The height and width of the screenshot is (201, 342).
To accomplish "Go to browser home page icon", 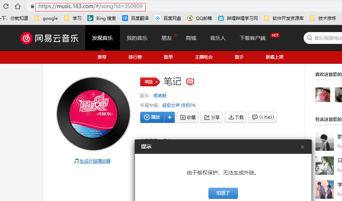I will (x=18, y=6).
